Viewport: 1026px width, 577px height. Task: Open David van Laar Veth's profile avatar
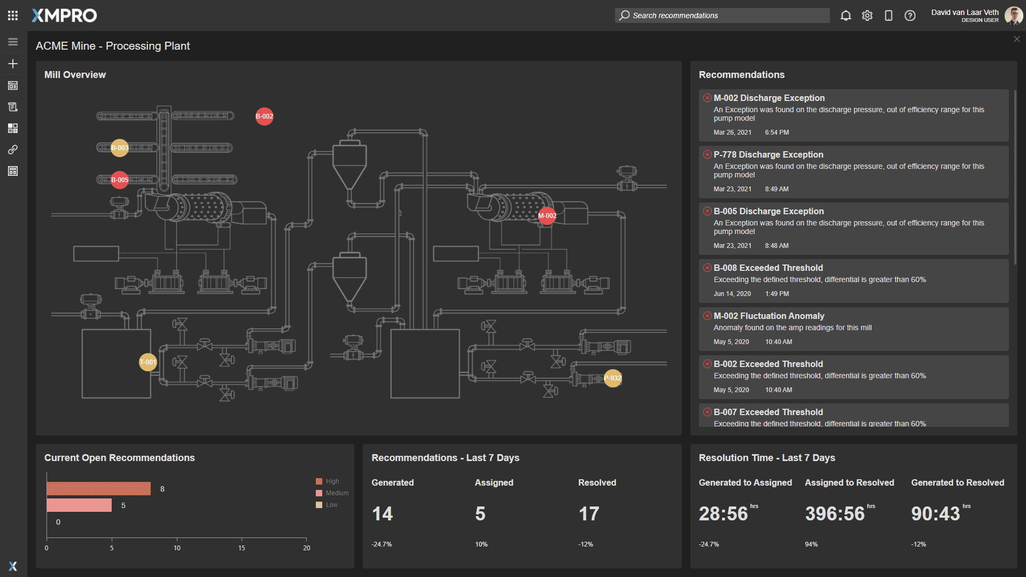pos(1013,15)
